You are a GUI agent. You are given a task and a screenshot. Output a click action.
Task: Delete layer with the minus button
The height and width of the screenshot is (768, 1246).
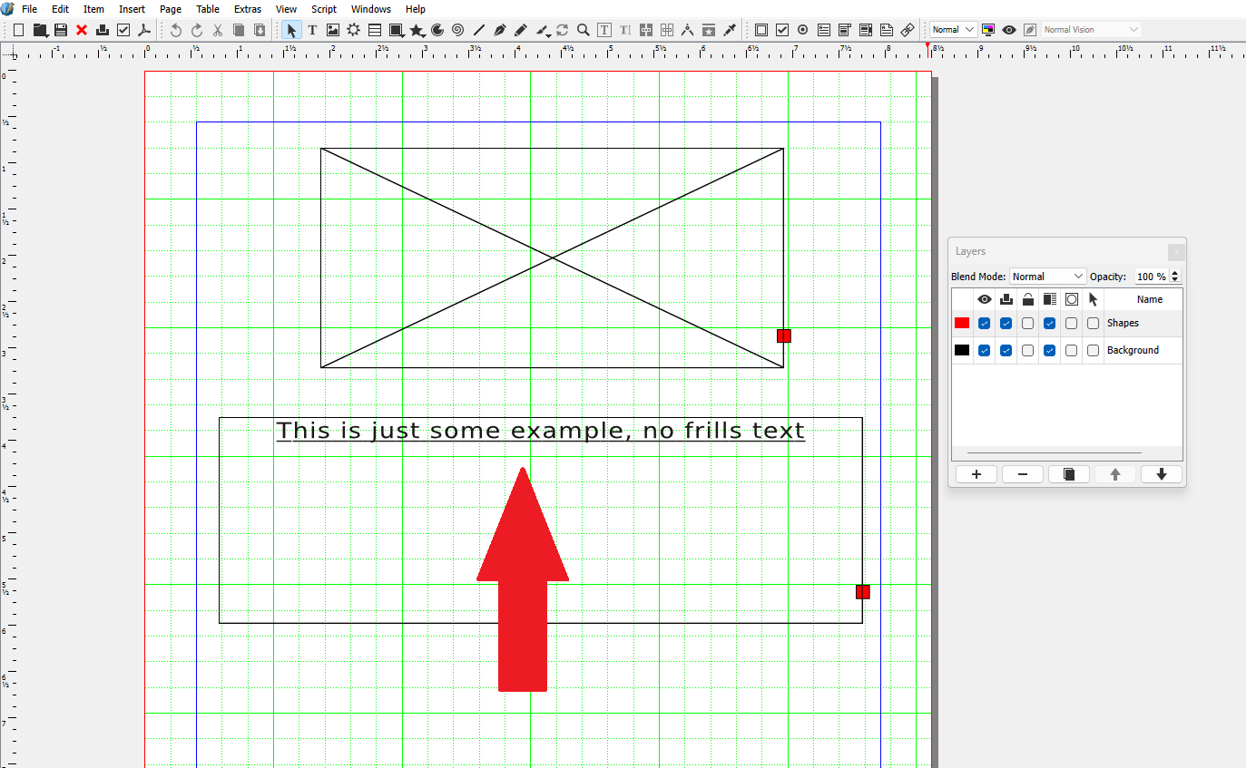[1023, 474]
